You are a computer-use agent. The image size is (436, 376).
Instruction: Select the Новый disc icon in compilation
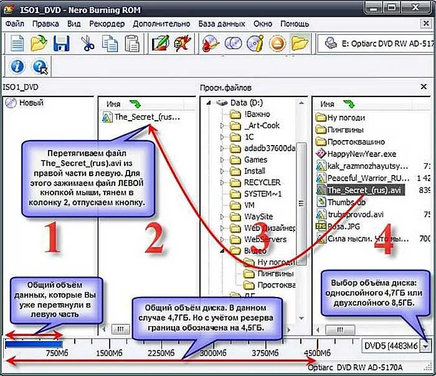tap(11, 103)
